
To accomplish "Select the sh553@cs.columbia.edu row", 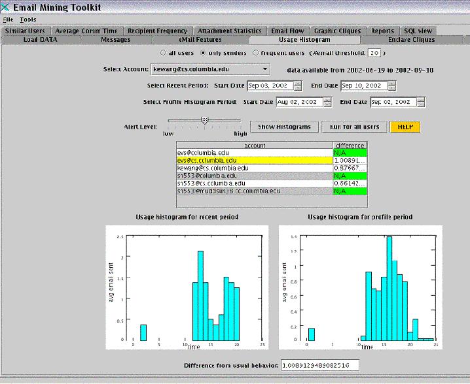I will click(272, 184).
